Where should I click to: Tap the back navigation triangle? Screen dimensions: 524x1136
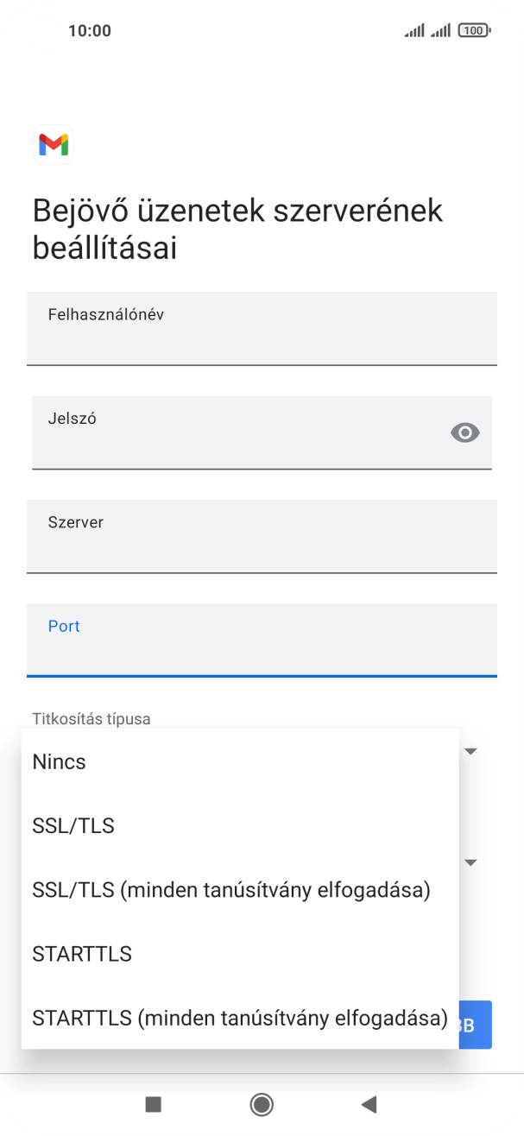coord(369,1105)
